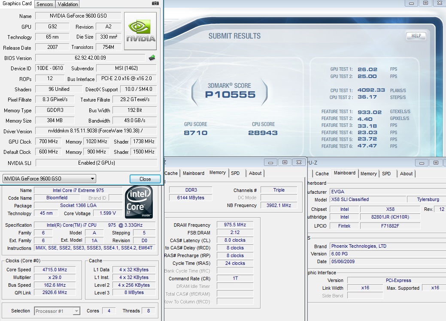
Task: Click the GPU name field
Action: pyautogui.click(x=78, y=16)
